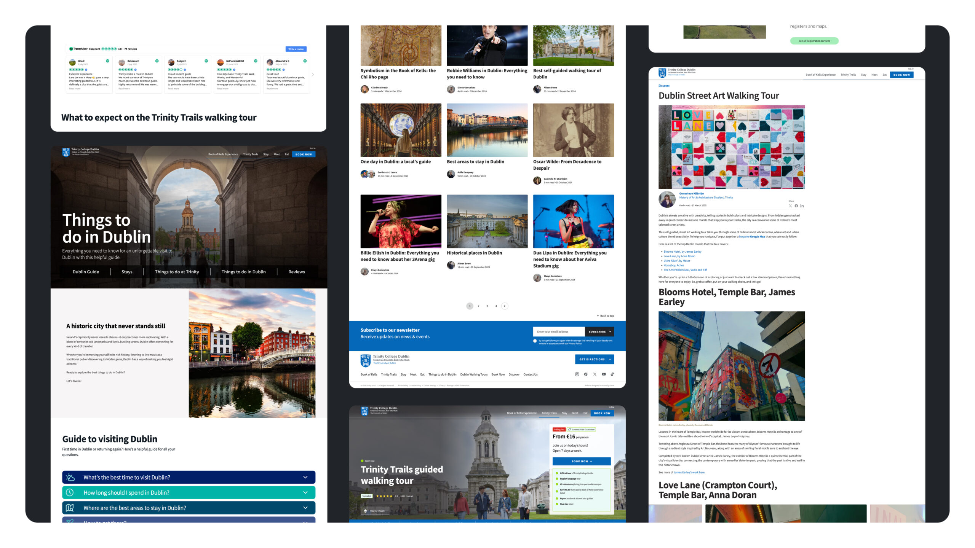
Task: Click the X (Twitter) footer icon
Action: [595, 374]
